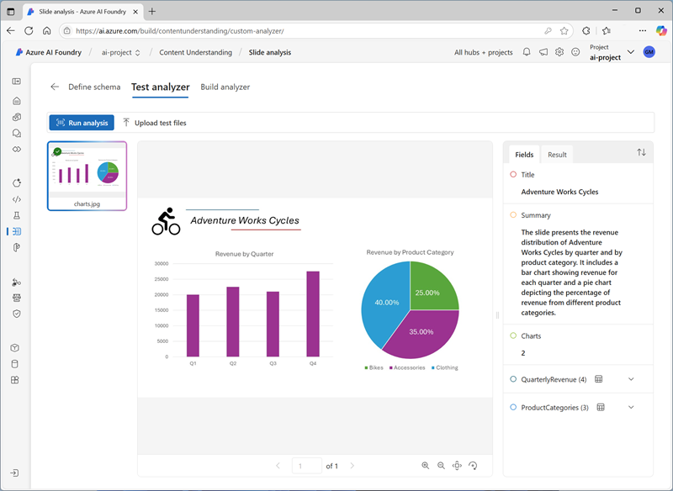This screenshot has width=673, height=491.
Task: Expand the Project ai-project dropdown arrow
Action: pyautogui.click(x=630, y=52)
